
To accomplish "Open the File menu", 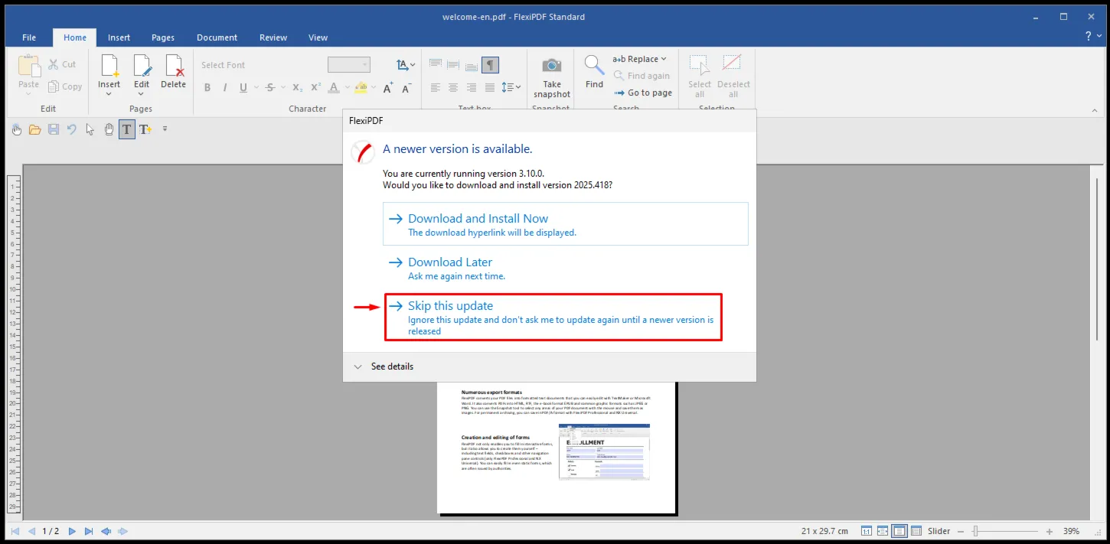I will click(29, 37).
